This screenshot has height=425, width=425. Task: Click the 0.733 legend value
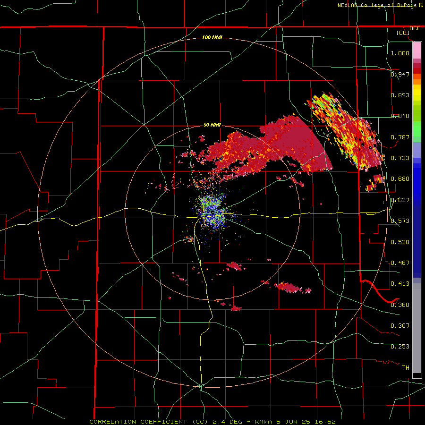[x=400, y=158]
